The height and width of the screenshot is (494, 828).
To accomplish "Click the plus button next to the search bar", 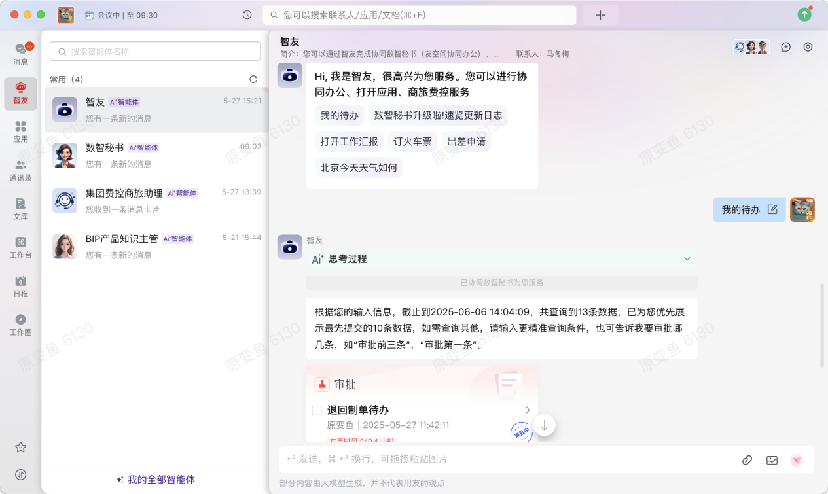I will pyautogui.click(x=600, y=15).
